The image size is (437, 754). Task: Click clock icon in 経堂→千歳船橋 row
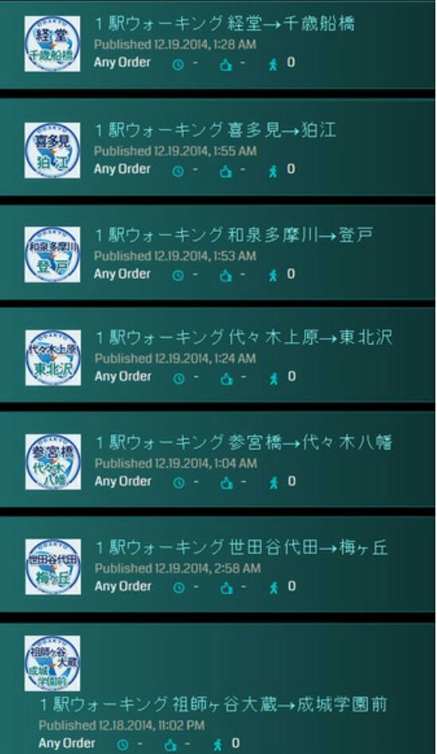tap(178, 65)
